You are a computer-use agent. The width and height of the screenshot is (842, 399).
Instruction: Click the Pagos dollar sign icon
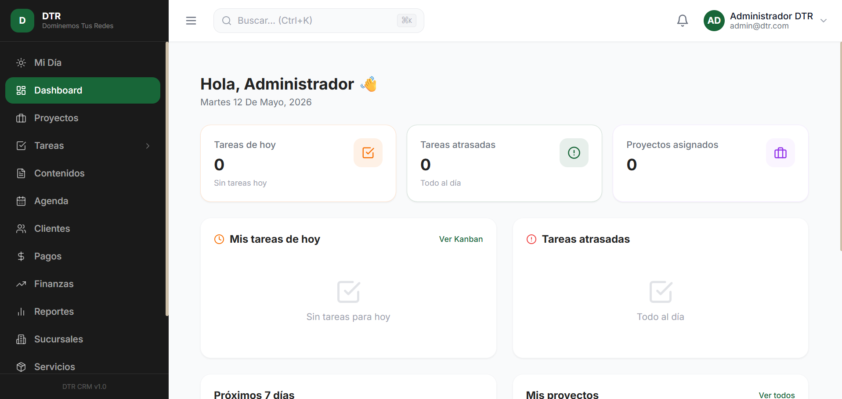(21, 256)
